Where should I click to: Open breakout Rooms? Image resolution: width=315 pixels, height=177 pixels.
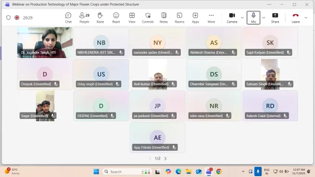[x=179, y=18]
